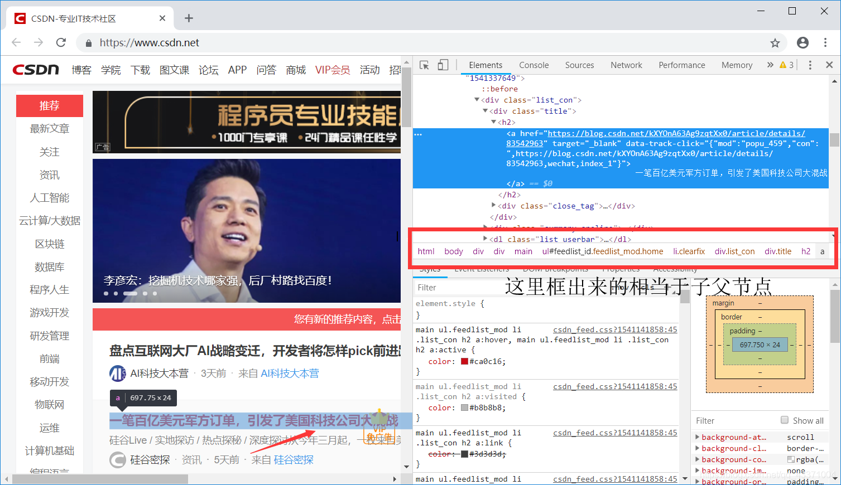Expand the background-color computed property
Viewport: 841px width, 485px height.
point(698,459)
